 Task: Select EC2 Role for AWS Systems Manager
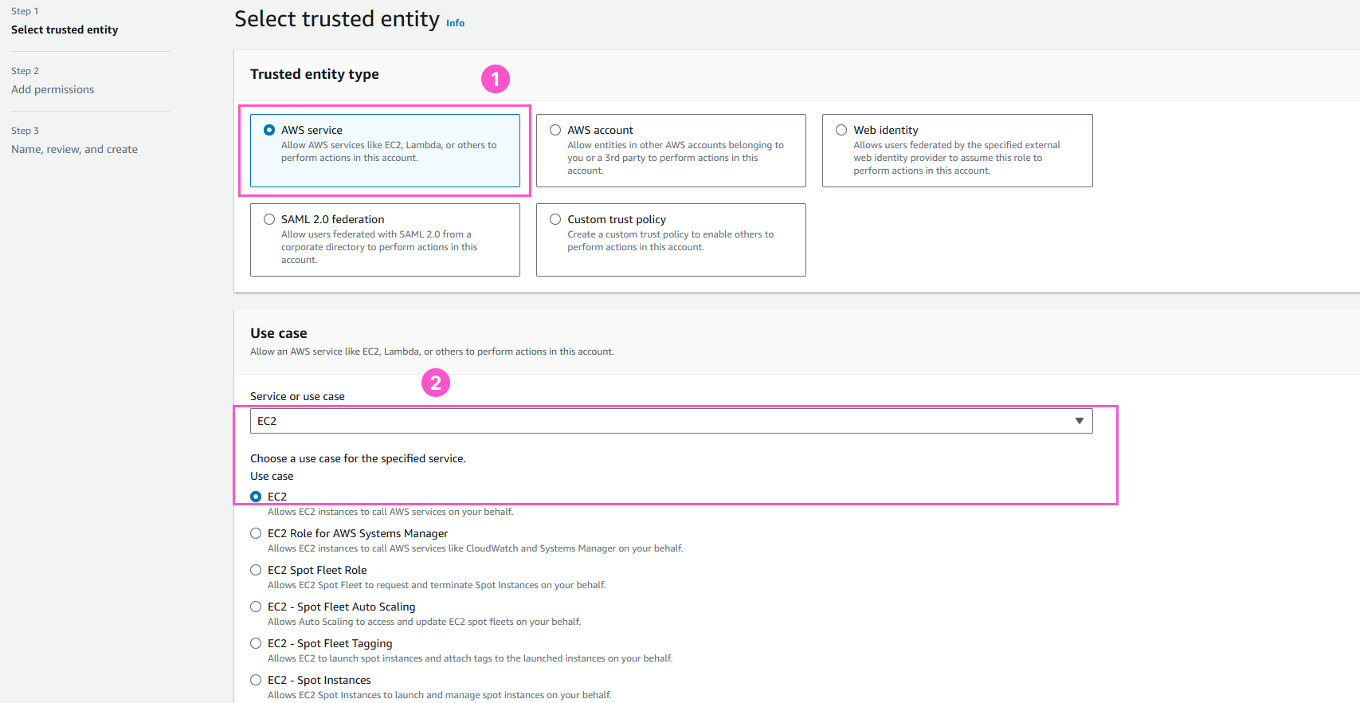256,533
